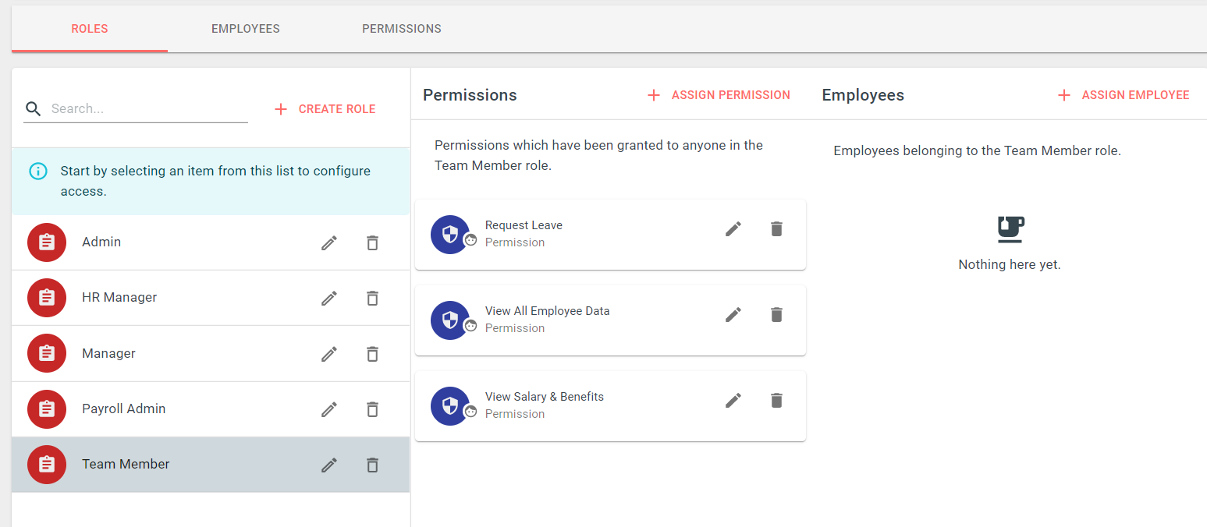Click Assign Employee button
Screen dimensions: 1207x527
[1124, 95]
